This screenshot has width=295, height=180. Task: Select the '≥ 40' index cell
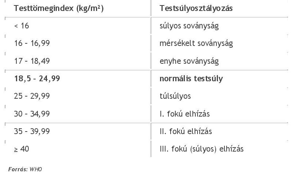coord(21,149)
